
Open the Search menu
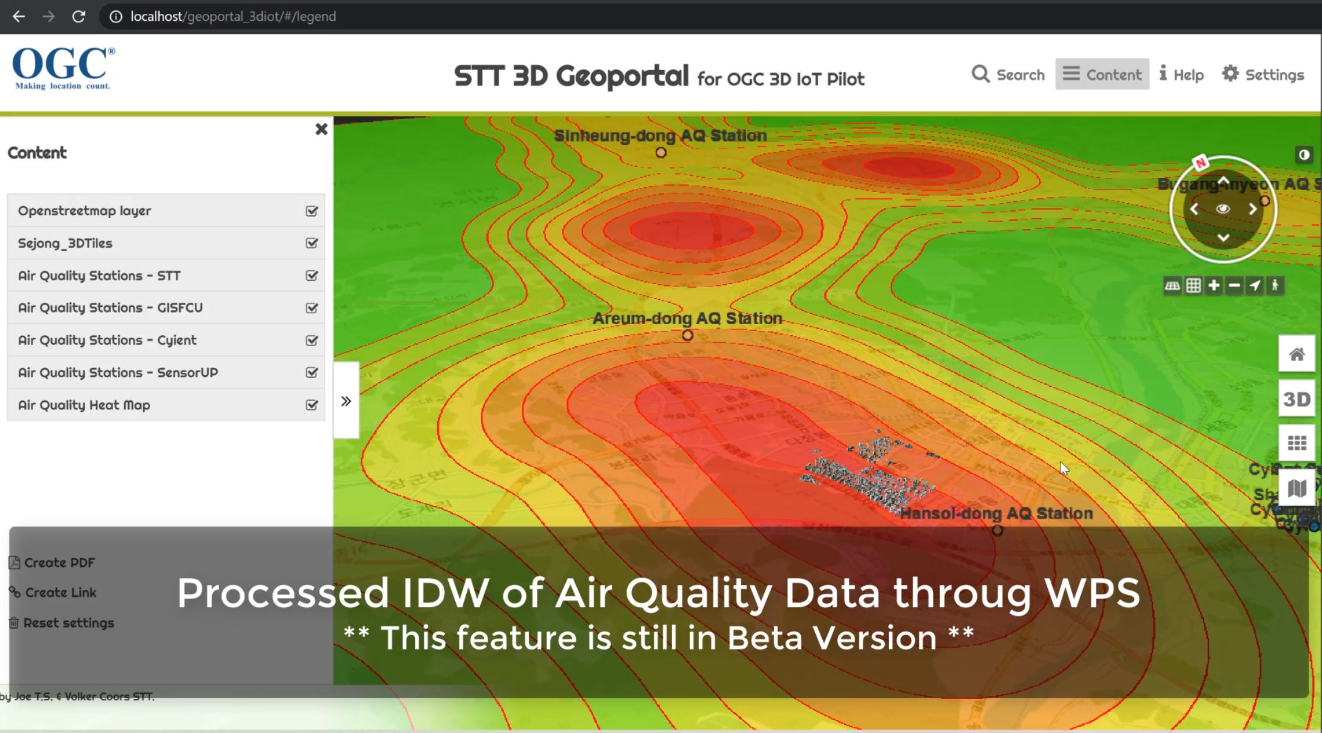[1008, 74]
